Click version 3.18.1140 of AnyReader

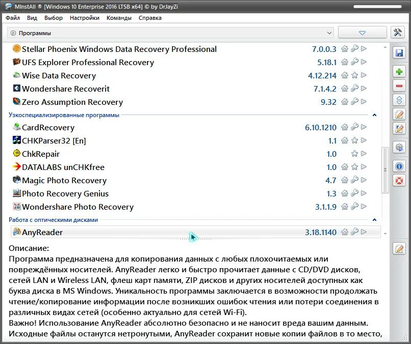click(321, 232)
